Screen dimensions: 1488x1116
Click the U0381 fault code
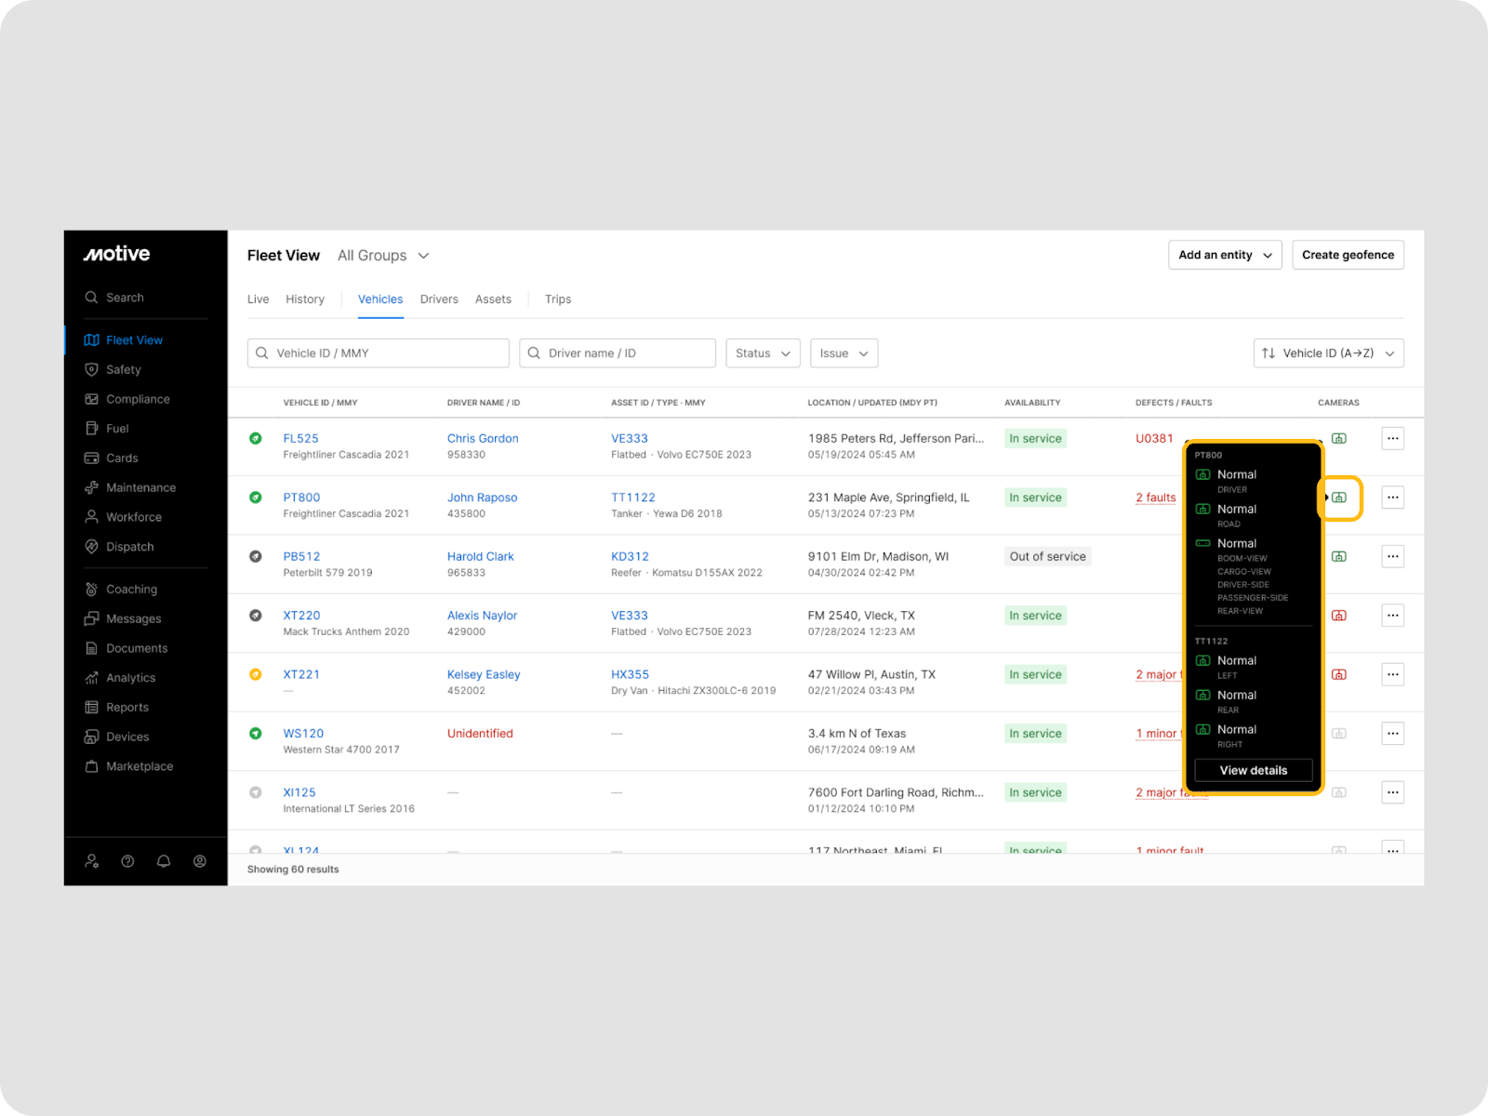point(1154,439)
